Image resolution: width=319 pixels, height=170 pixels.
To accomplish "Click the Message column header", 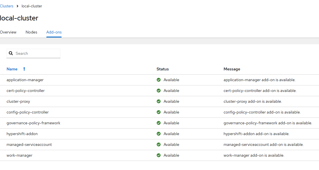I will 232,69.
